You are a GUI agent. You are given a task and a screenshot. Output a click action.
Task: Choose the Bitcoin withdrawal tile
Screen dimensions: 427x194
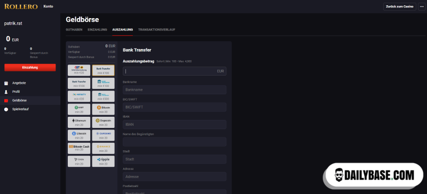pos(103,109)
